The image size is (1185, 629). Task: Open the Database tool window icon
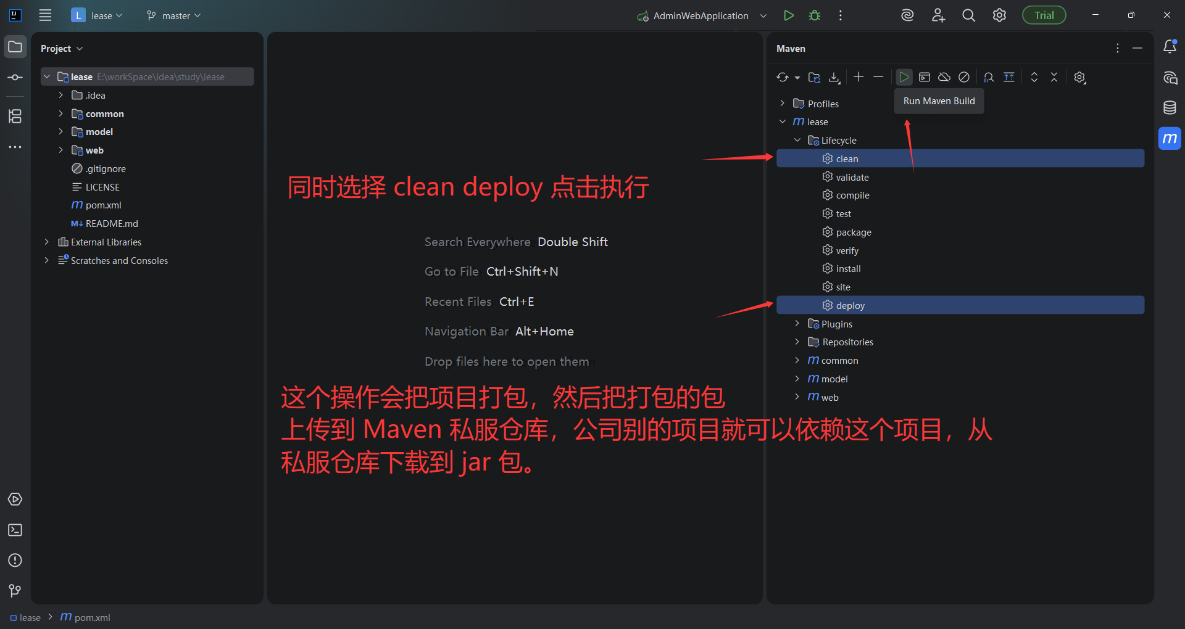pyautogui.click(x=1170, y=108)
